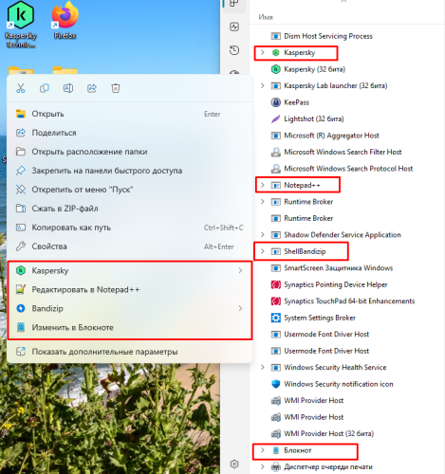Expand the Notepad++ process group
445x474 pixels.
point(262,185)
